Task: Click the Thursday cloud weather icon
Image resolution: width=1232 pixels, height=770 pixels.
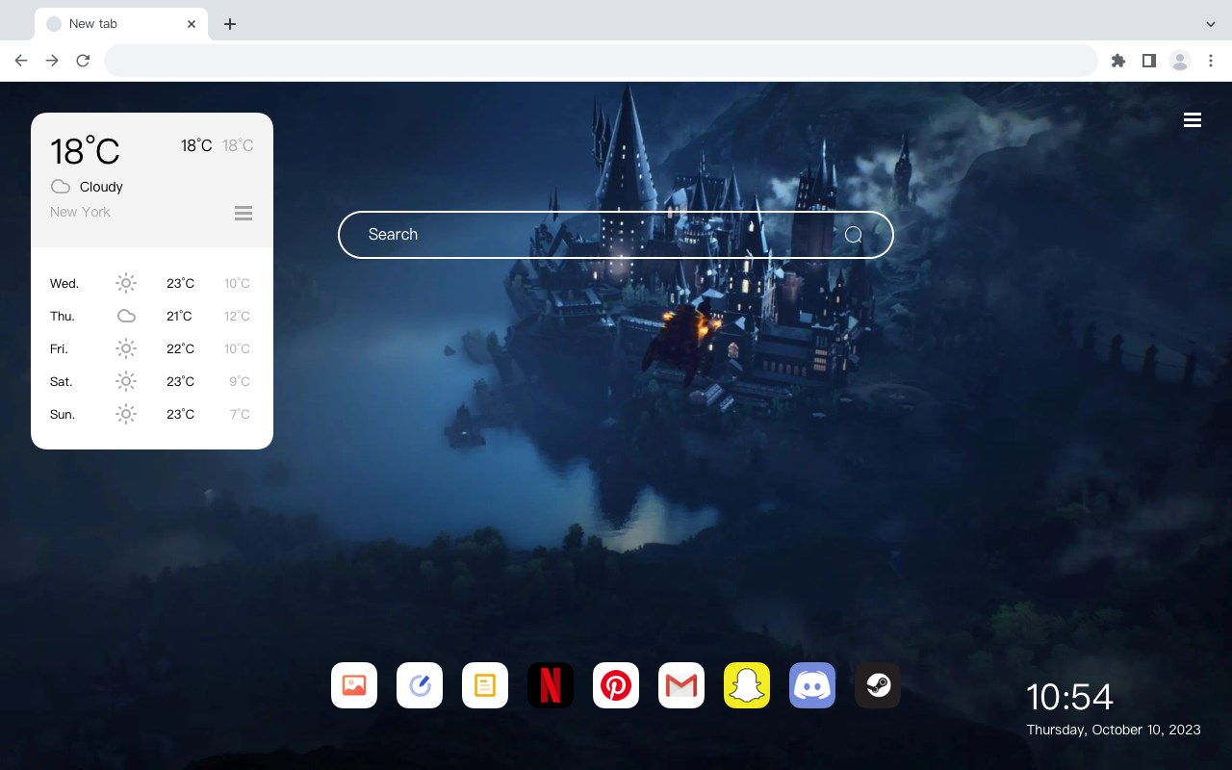Action: (126, 316)
